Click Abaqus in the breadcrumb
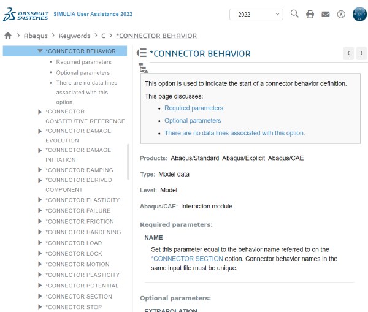This screenshot has width=368, height=312. pyautogui.click(x=36, y=36)
